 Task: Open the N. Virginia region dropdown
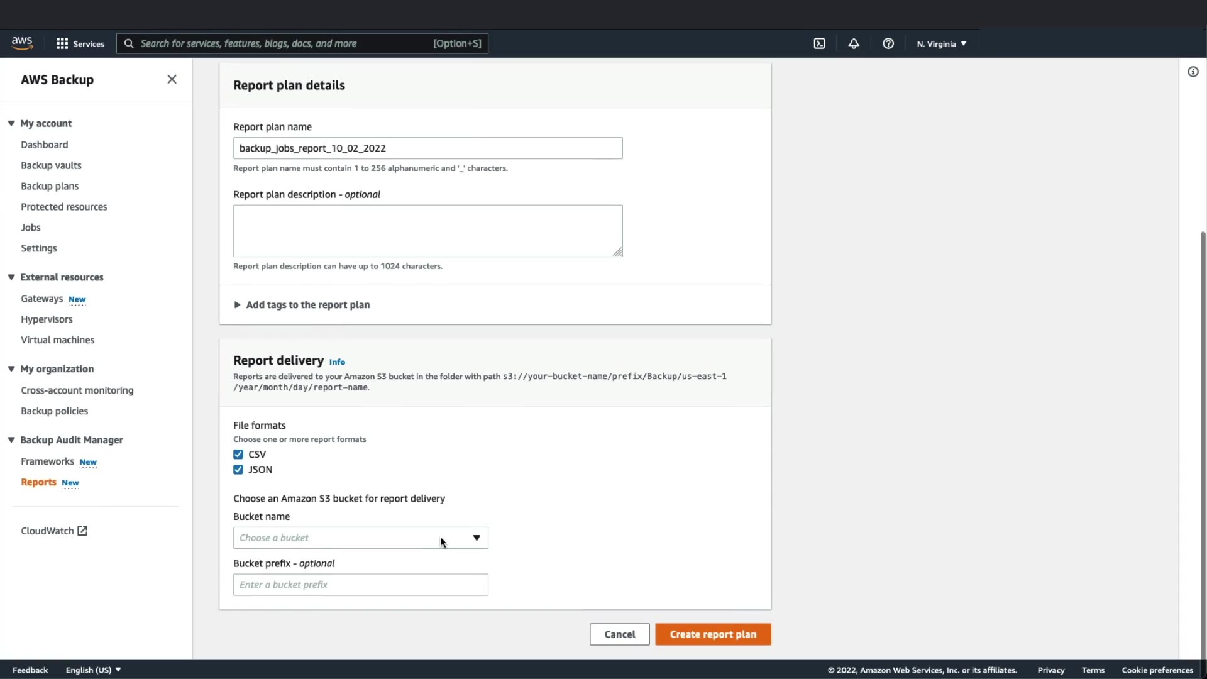[x=941, y=44]
